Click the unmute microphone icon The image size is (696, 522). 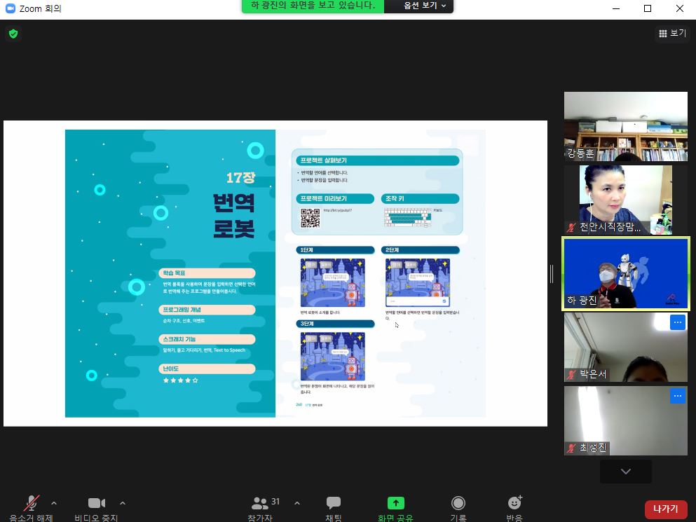[x=32, y=503]
